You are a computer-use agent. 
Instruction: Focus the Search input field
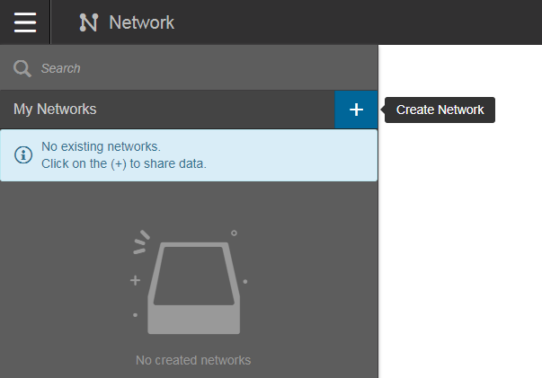(x=198, y=68)
